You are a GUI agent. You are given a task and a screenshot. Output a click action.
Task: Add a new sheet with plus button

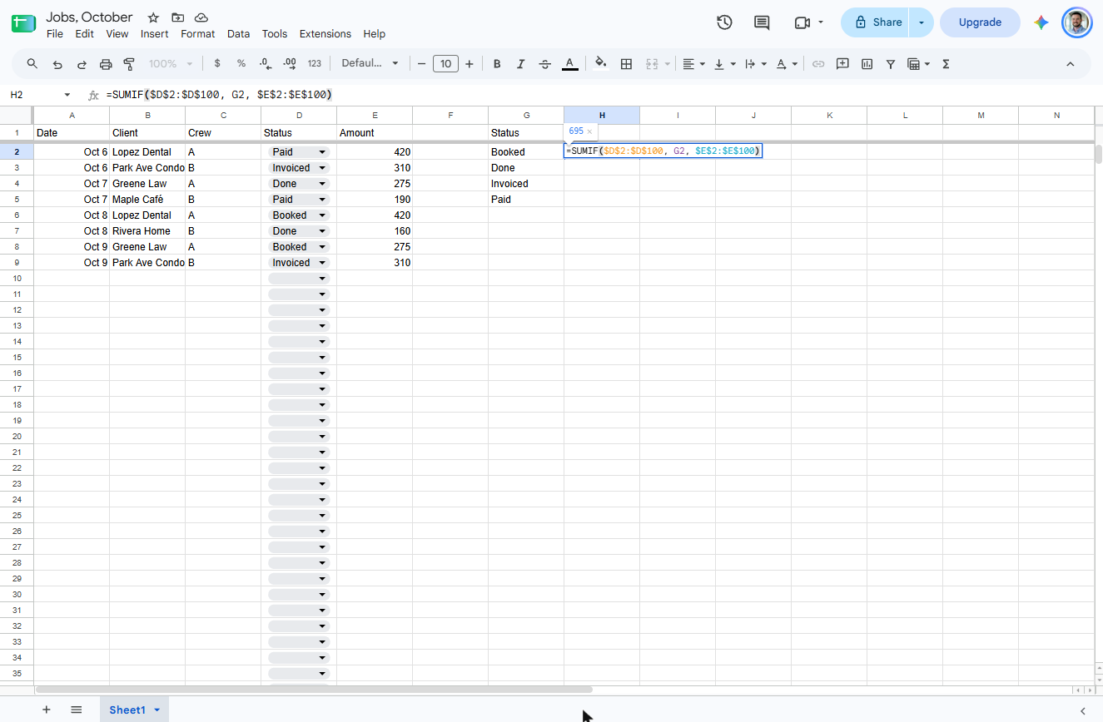pos(47,710)
